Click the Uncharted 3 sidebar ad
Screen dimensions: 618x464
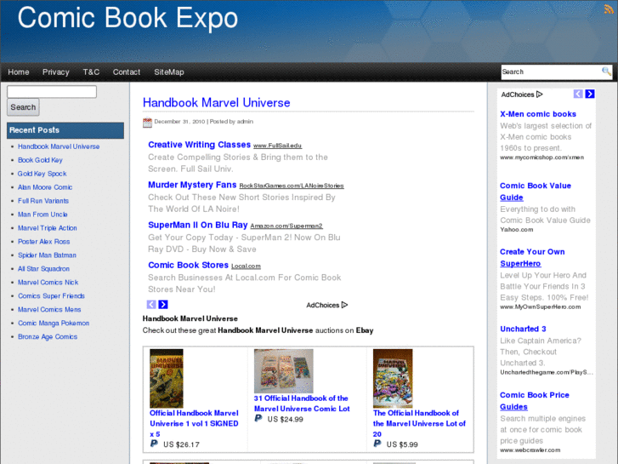tap(523, 329)
